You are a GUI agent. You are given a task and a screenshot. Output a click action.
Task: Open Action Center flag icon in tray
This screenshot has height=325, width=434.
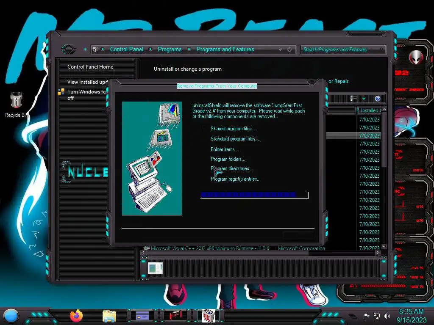click(x=367, y=316)
